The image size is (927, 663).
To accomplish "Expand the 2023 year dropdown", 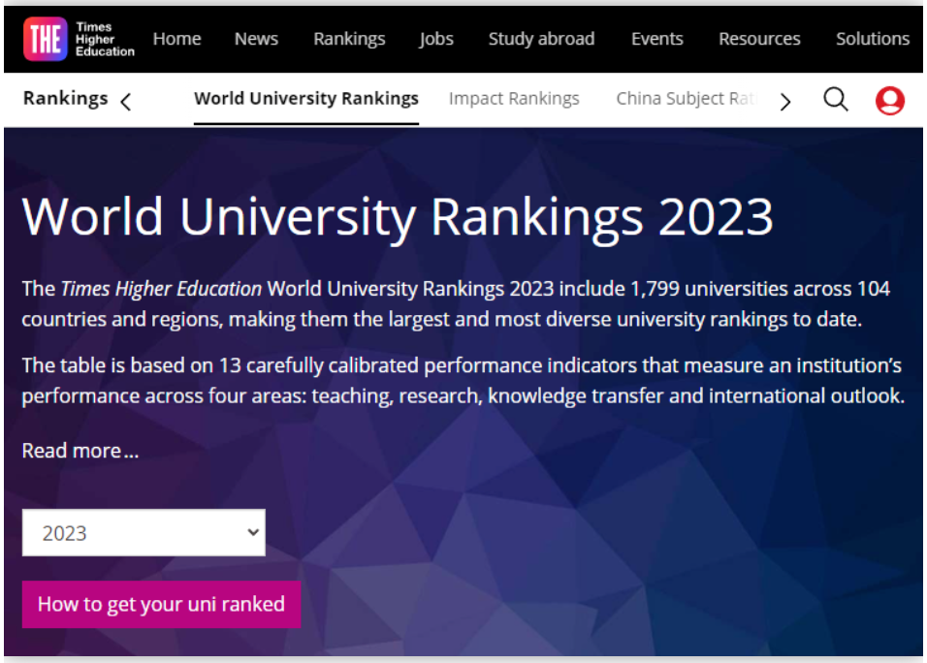I will click(x=144, y=533).
